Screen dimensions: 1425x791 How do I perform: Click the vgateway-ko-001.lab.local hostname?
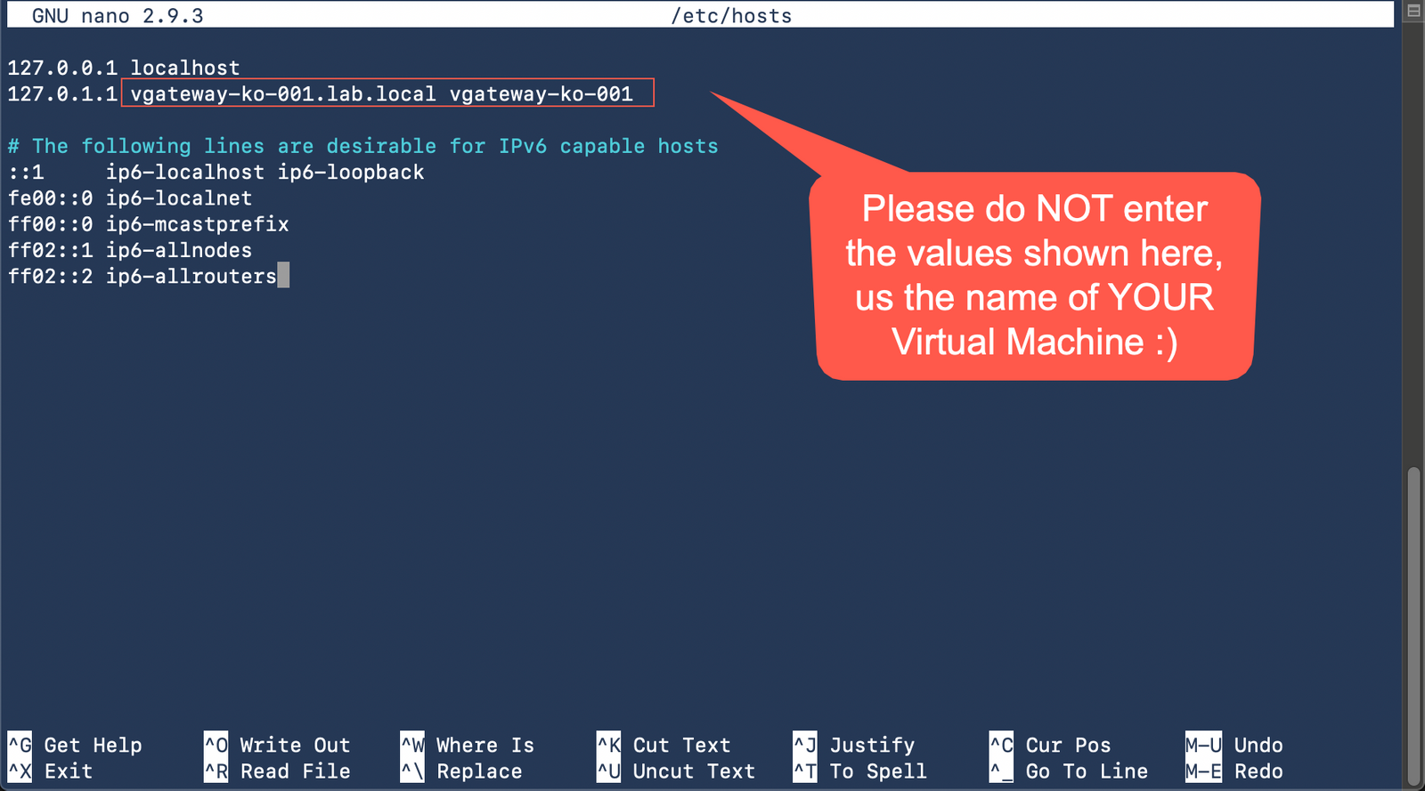coord(283,93)
